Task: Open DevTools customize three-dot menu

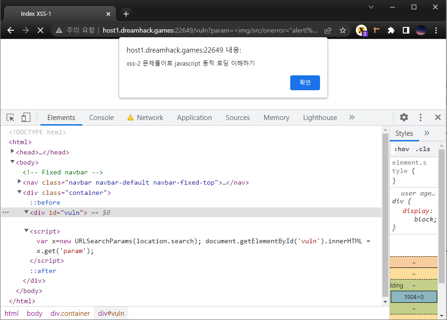Action: [x=420, y=117]
